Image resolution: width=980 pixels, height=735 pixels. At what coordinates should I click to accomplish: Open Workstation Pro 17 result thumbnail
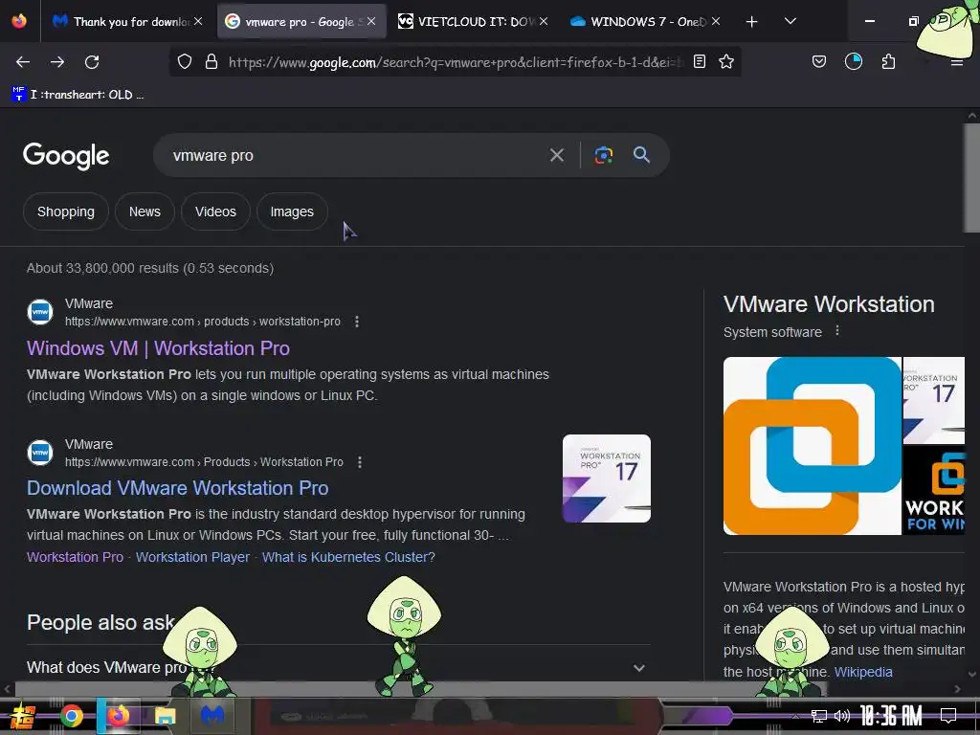606,479
